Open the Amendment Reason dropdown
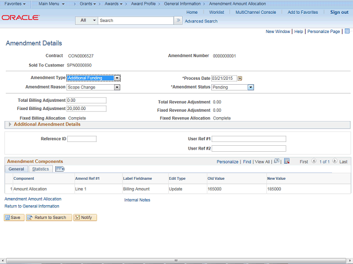The height and width of the screenshot is (264, 353). (117, 87)
